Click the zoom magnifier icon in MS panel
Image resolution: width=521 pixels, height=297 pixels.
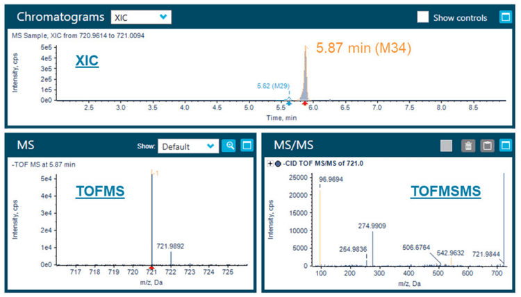pos(229,146)
